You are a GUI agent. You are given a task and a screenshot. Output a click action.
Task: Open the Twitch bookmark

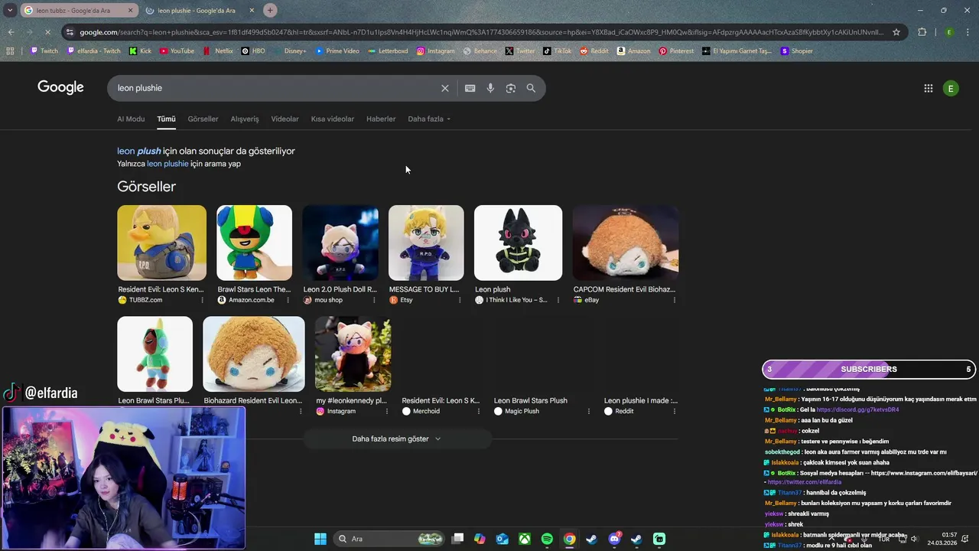point(44,51)
